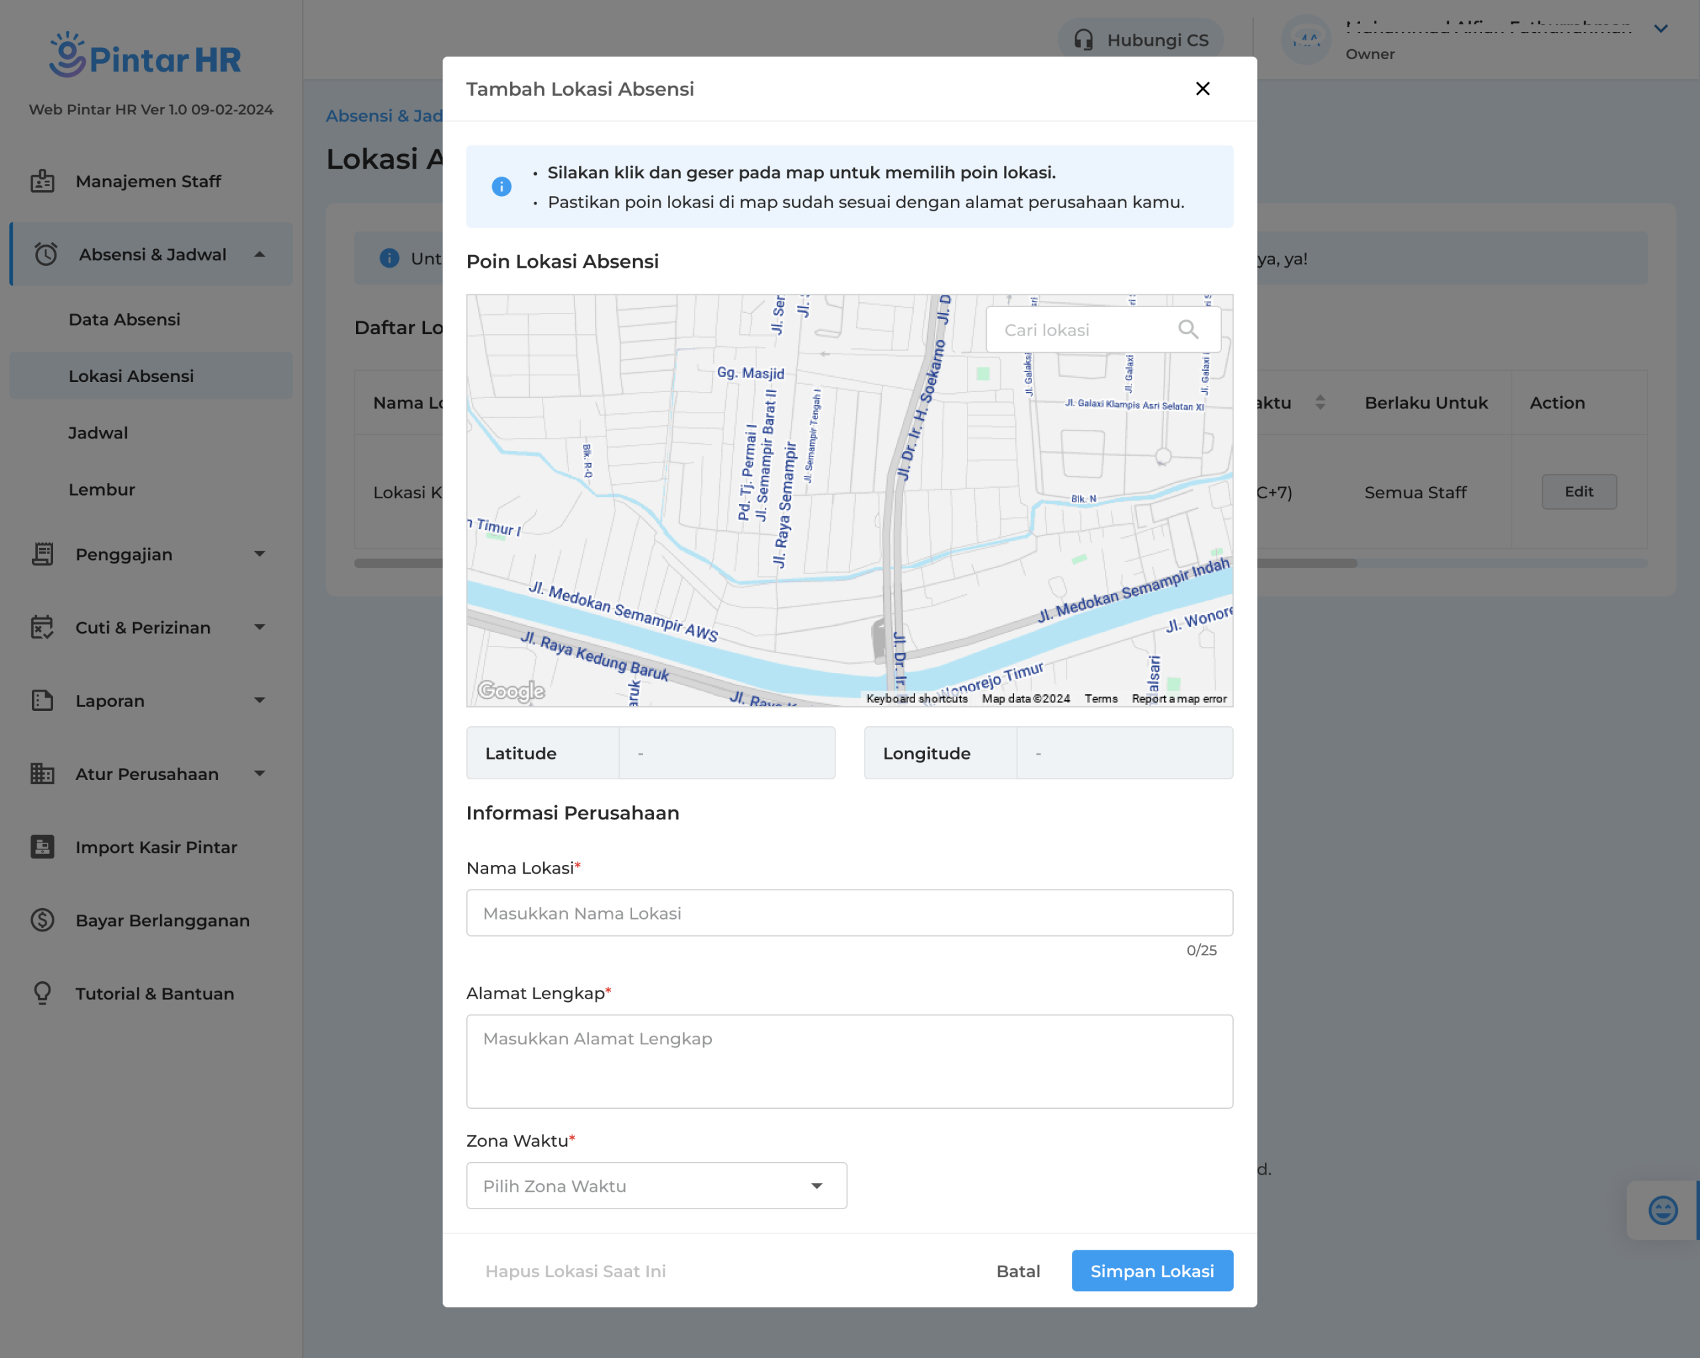1700x1358 pixels.
Task: Click the Nama Lokasi input field
Action: [x=849, y=913]
